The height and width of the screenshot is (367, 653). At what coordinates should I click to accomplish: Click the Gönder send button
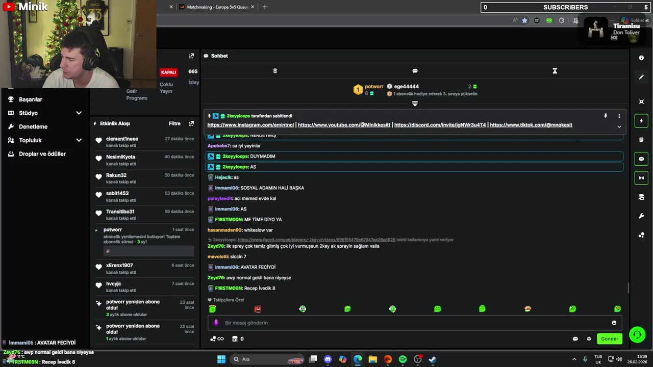pyautogui.click(x=610, y=339)
